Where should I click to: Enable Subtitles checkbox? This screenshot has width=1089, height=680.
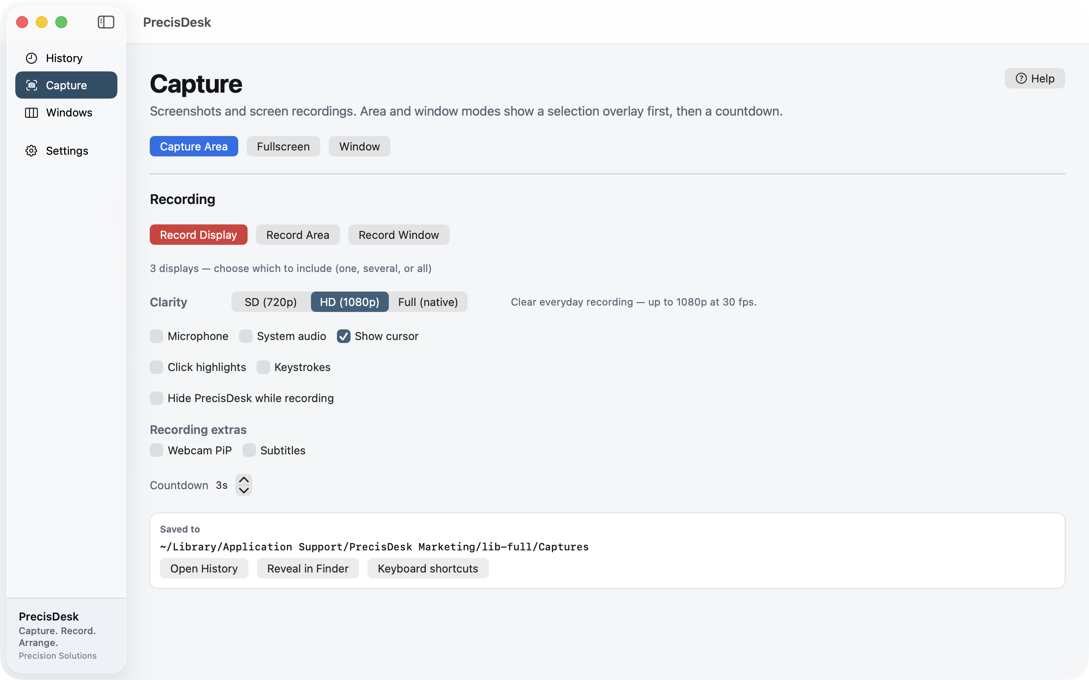[249, 450]
